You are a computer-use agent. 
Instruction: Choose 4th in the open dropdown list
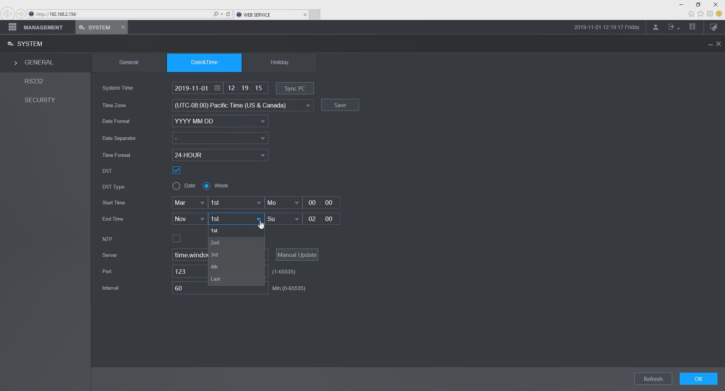click(236, 267)
